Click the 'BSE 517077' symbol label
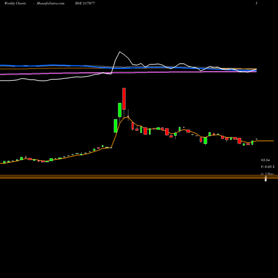 [x=85, y=3]
